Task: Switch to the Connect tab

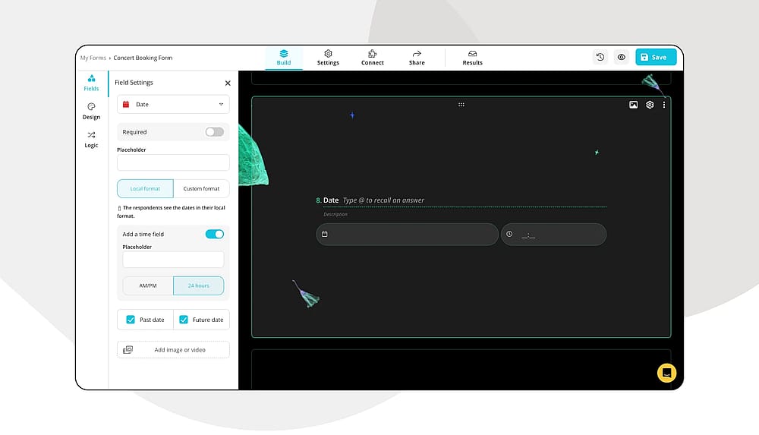Action: (372, 58)
